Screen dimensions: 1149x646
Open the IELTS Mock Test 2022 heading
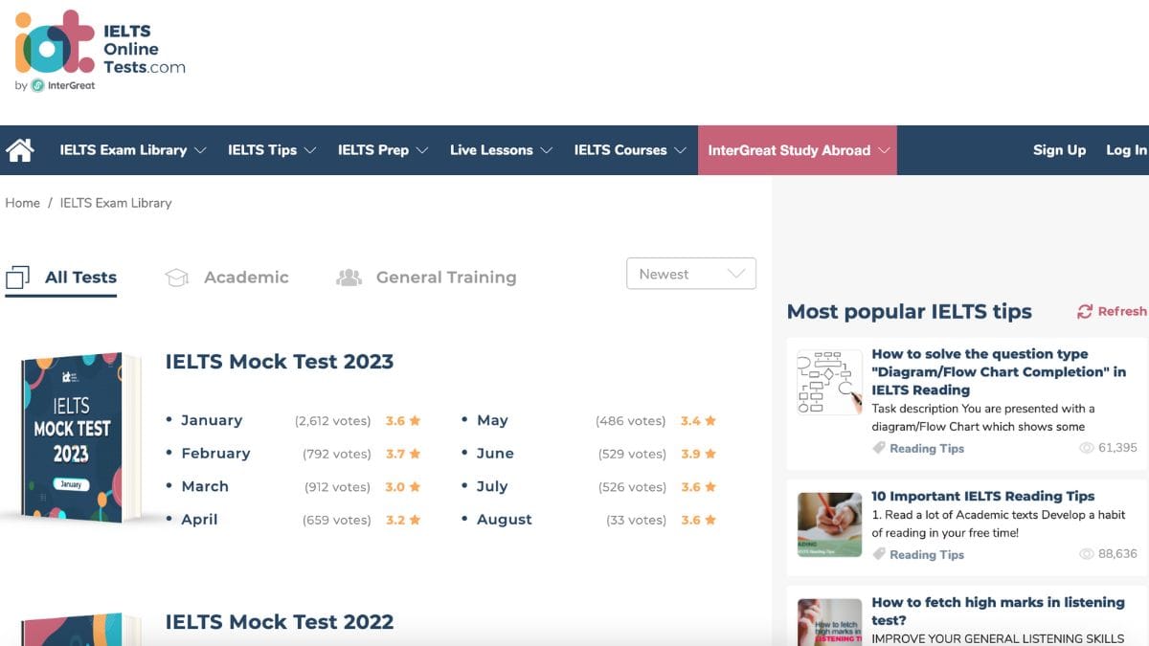280,622
